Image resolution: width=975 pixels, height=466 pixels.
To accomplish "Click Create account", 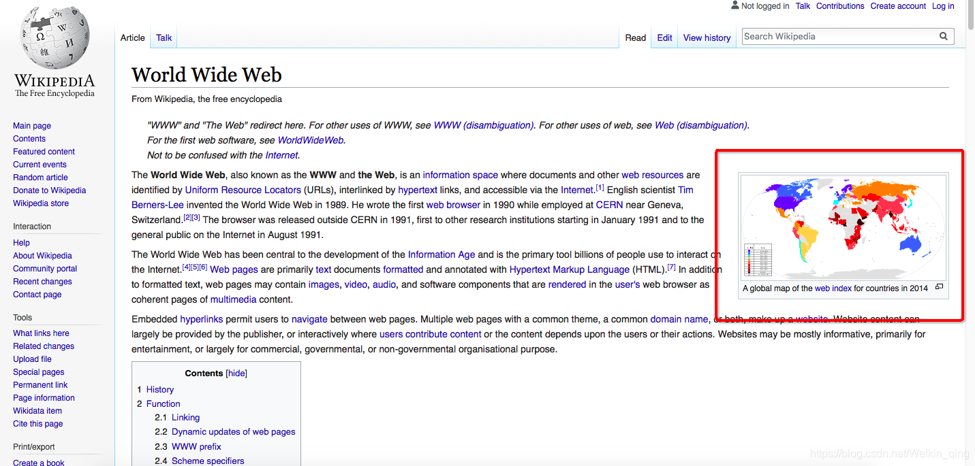I will tap(898, 6).
